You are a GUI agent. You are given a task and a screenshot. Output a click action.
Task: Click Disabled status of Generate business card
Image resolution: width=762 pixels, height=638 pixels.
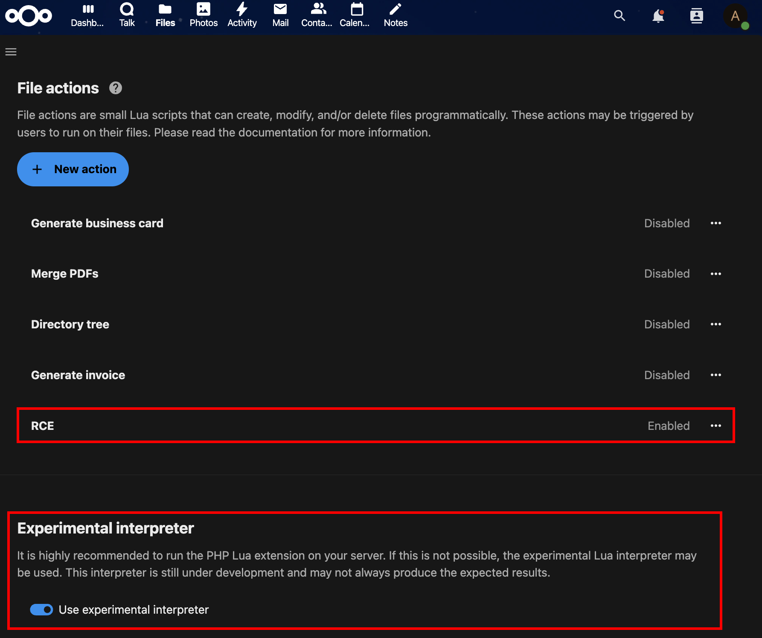tap(667, 223)
